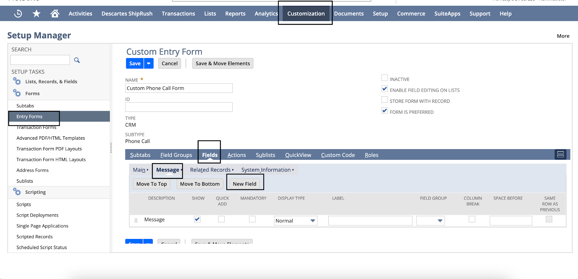Image resolution: width=578 pixels, height=279 pixels.
Task: Click the search magnifier in Setup Manager
Action: tap(77, 60)
